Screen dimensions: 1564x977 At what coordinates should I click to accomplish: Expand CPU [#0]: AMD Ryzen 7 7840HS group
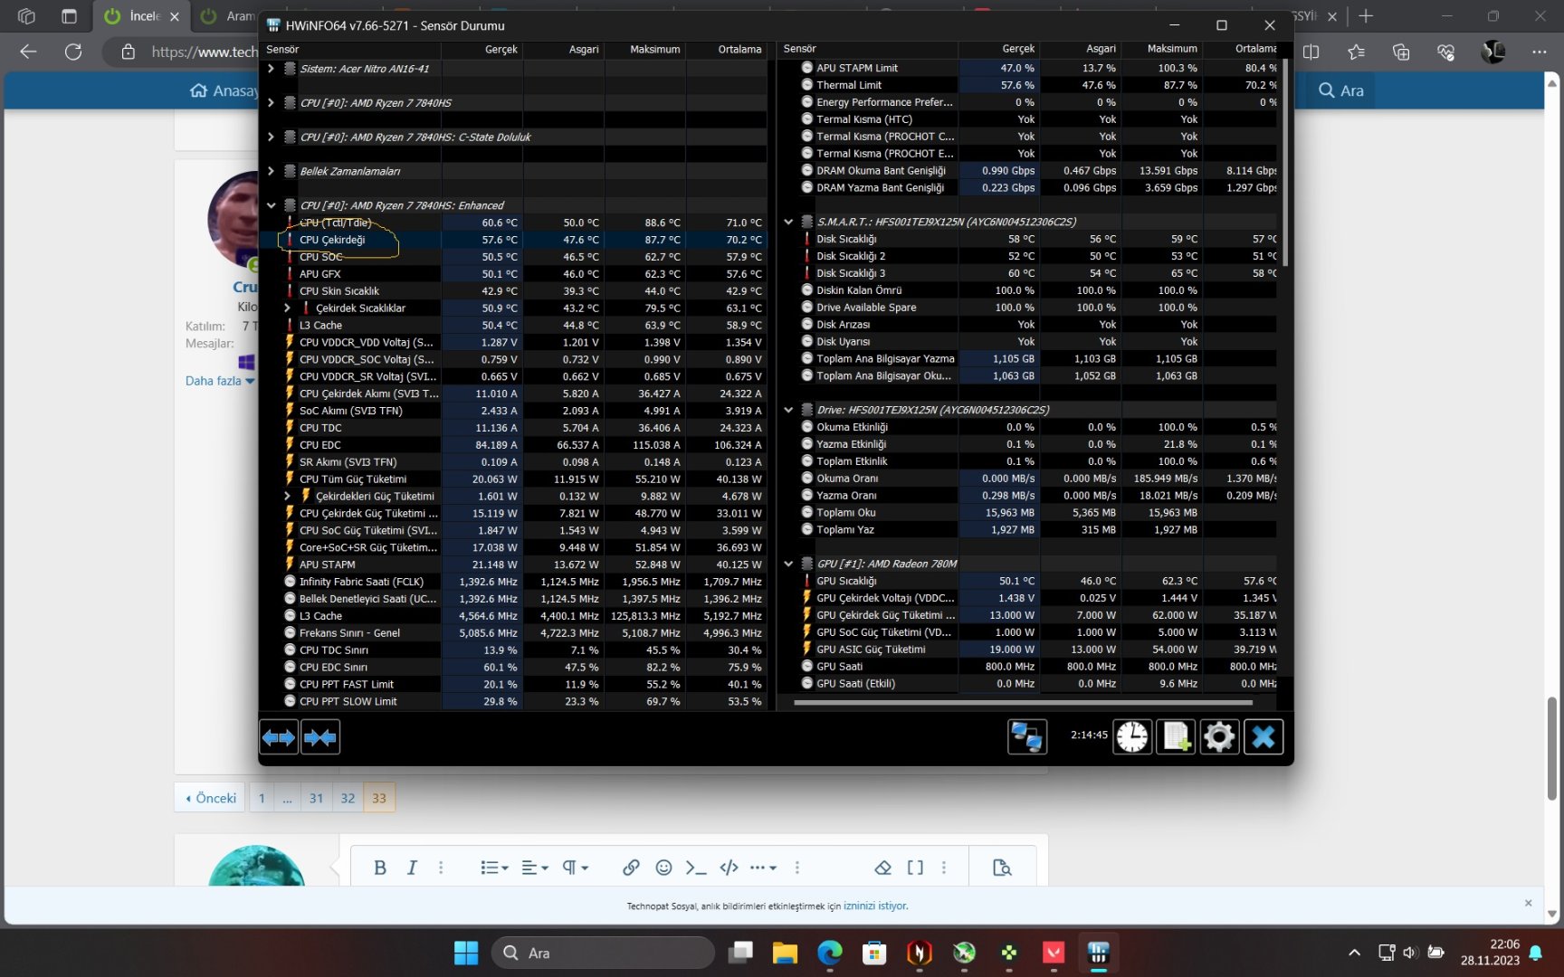click(x=271, y=103)
